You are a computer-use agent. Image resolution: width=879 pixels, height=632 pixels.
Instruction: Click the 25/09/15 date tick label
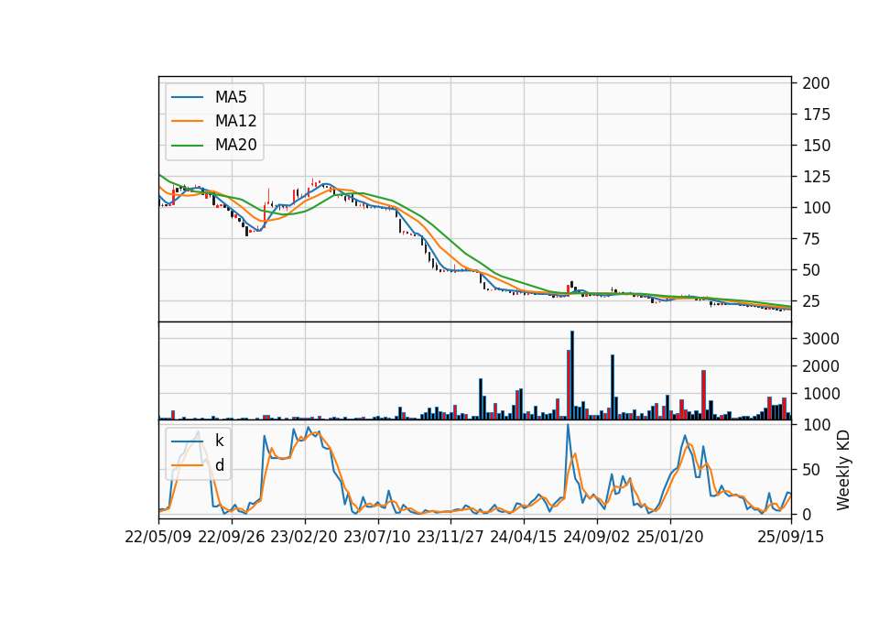tap(791, 537)
